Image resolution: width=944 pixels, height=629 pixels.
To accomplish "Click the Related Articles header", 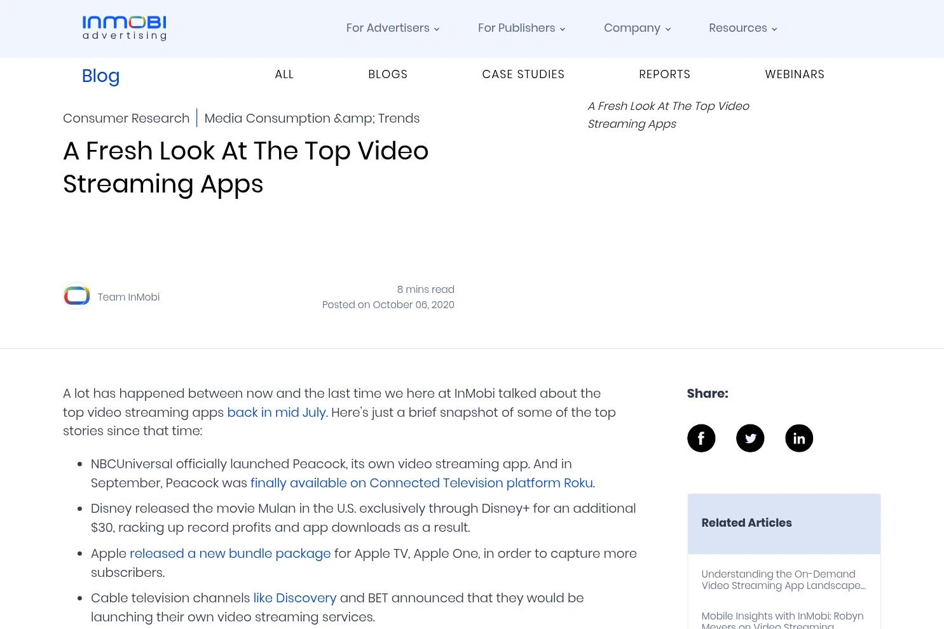I will (x=784, y=524).
